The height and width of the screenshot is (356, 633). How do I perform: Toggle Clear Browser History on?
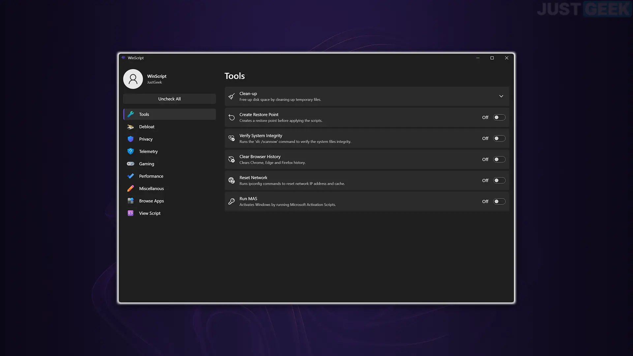click(499, 160)
